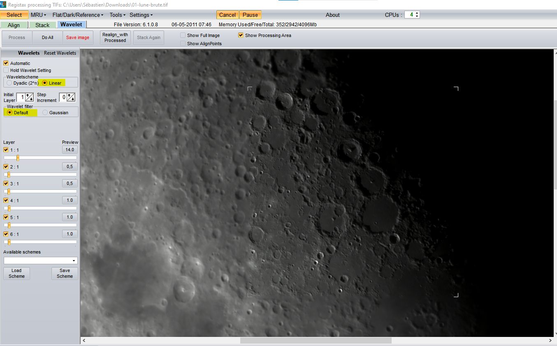Click the layer 4 wavelet slider handle
The height and width of the screenshot is (346, 557).
click(9, 208)
